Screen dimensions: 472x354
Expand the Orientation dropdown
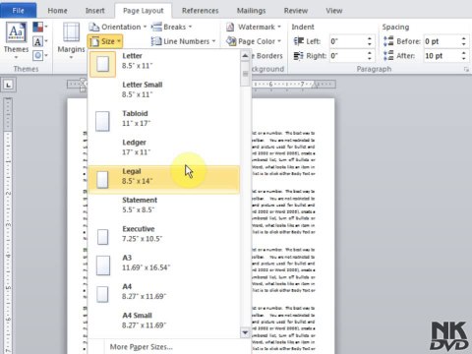[x=118, y=27]
